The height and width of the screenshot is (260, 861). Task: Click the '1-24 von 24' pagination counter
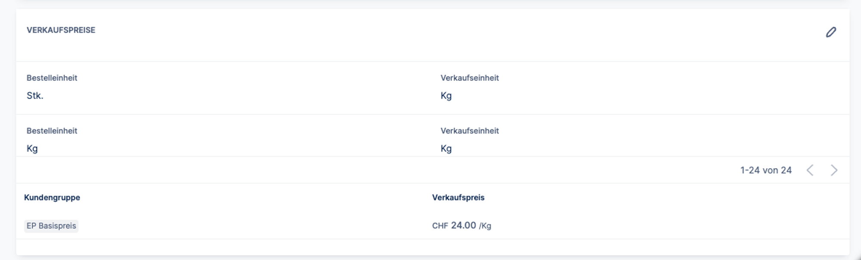pyautogui.click(x=766, y=170)
